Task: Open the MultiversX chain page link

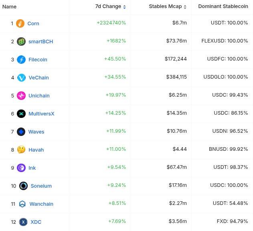Action: click(x=41, y=113)
